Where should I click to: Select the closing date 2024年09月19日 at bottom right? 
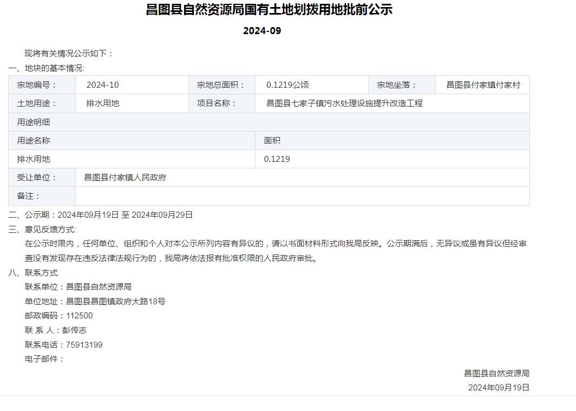click(499, 388)
